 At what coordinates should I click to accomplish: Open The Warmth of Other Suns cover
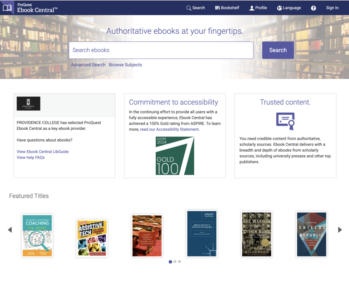click(256, 234)
